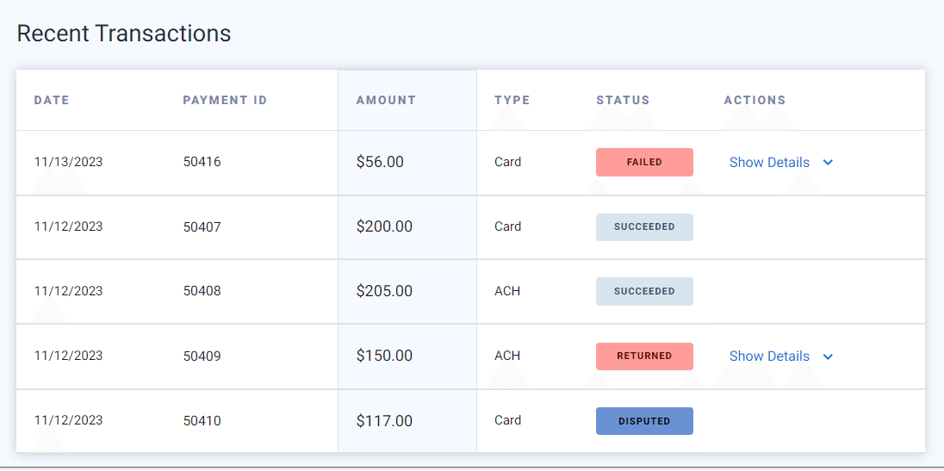944x471 pixels.
Task: Click the ACTIONS column header
Action: (755, 101)
